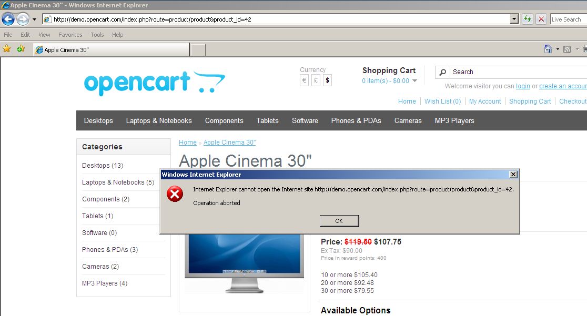Open the Wish List (0) link
This screenshot has width=587, height=316.
tap(442, 101)
